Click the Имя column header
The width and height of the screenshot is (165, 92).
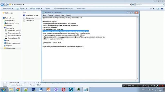tap(24, 12)
